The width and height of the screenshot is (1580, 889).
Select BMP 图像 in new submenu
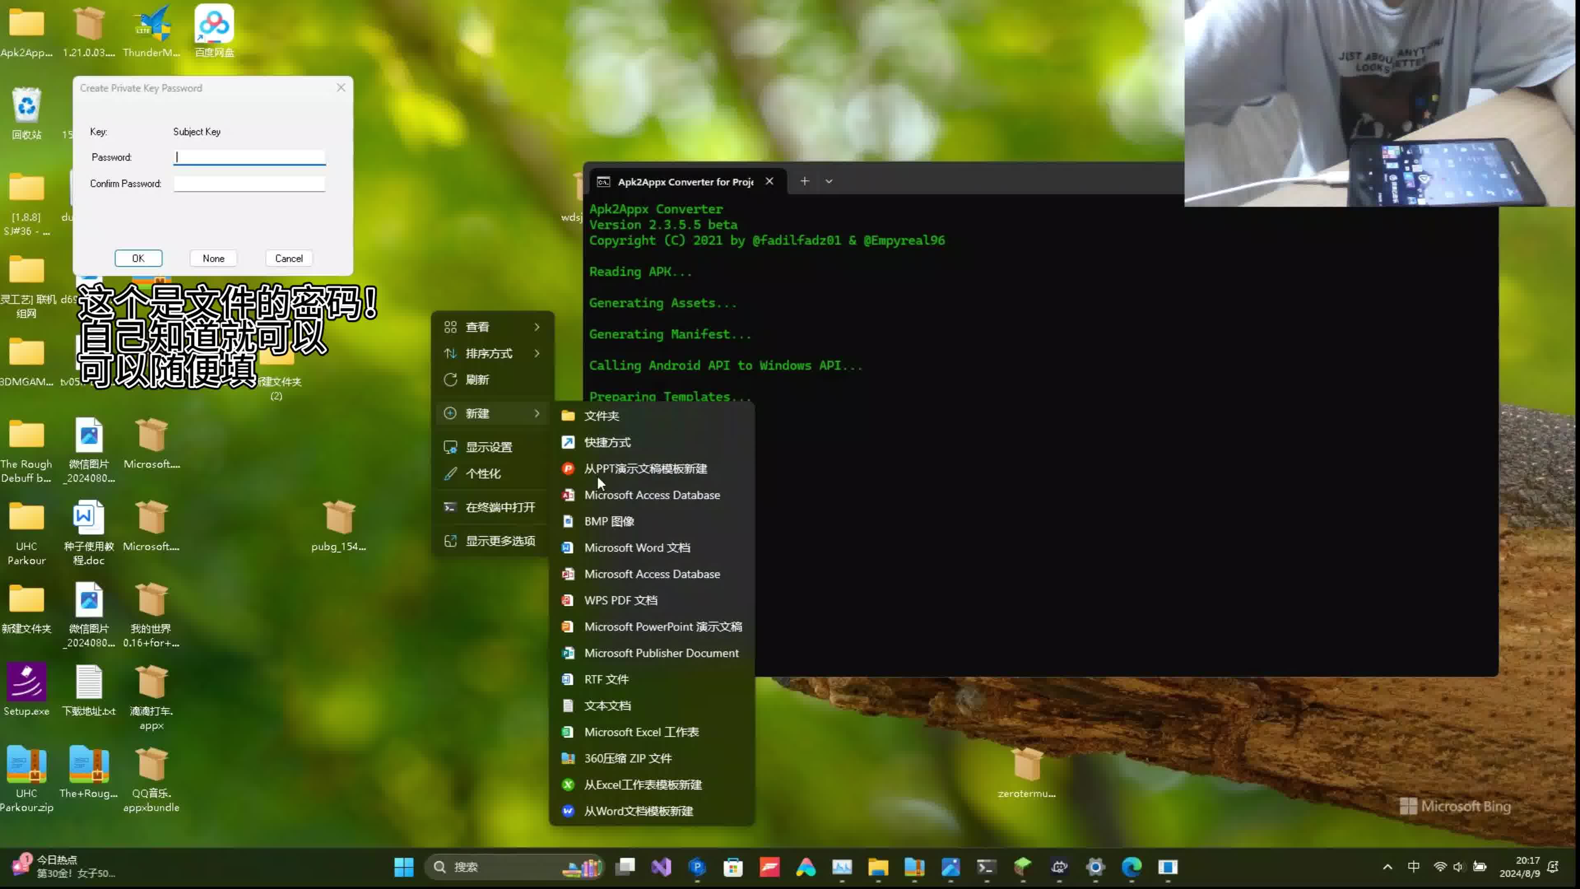[x=651, y=521]
